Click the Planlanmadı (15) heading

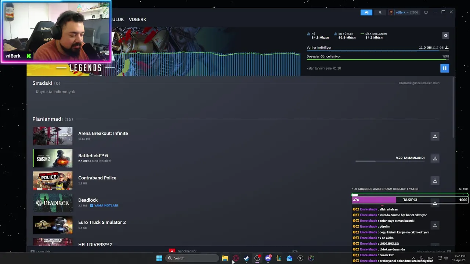[x=53, y=119]
